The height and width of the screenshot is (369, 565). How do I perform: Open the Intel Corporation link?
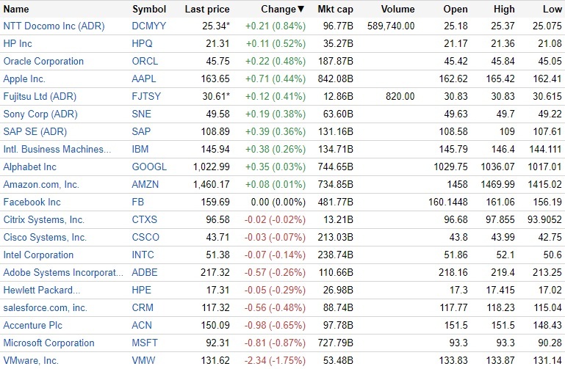[38, 255]
